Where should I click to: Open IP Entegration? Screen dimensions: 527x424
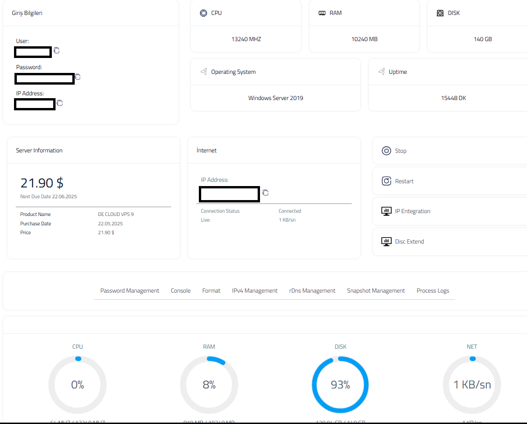(450, 211)
